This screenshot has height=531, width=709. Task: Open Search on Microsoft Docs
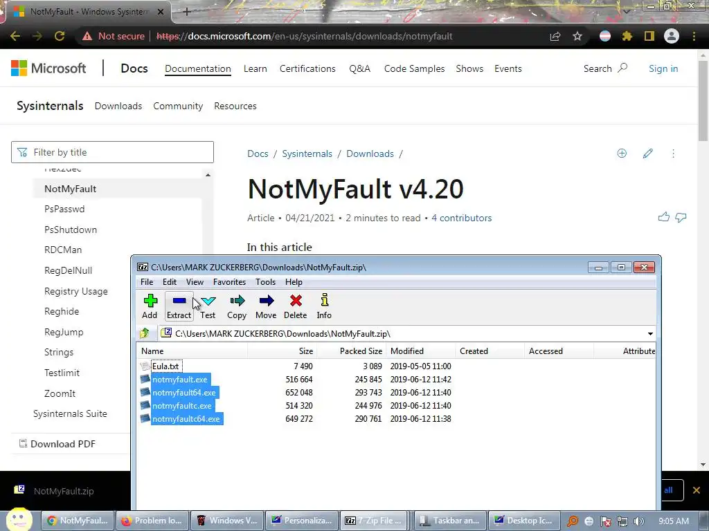(x=605, y=68)
